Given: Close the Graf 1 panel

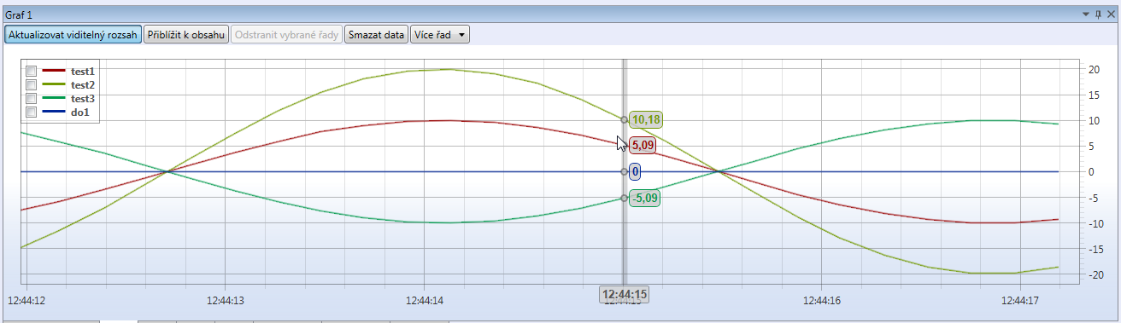Looking at the screenshot, I should 1111,14.
